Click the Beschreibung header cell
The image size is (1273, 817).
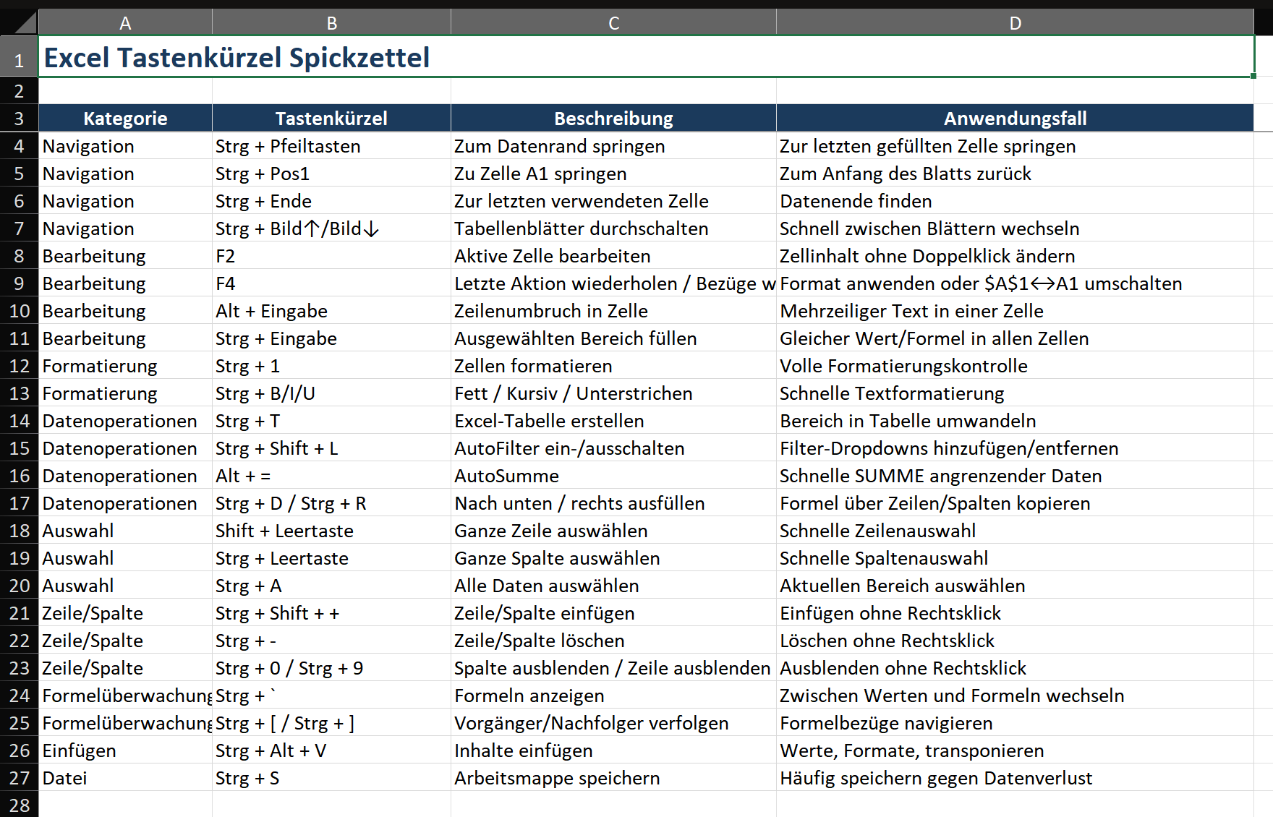pos(613,118)
